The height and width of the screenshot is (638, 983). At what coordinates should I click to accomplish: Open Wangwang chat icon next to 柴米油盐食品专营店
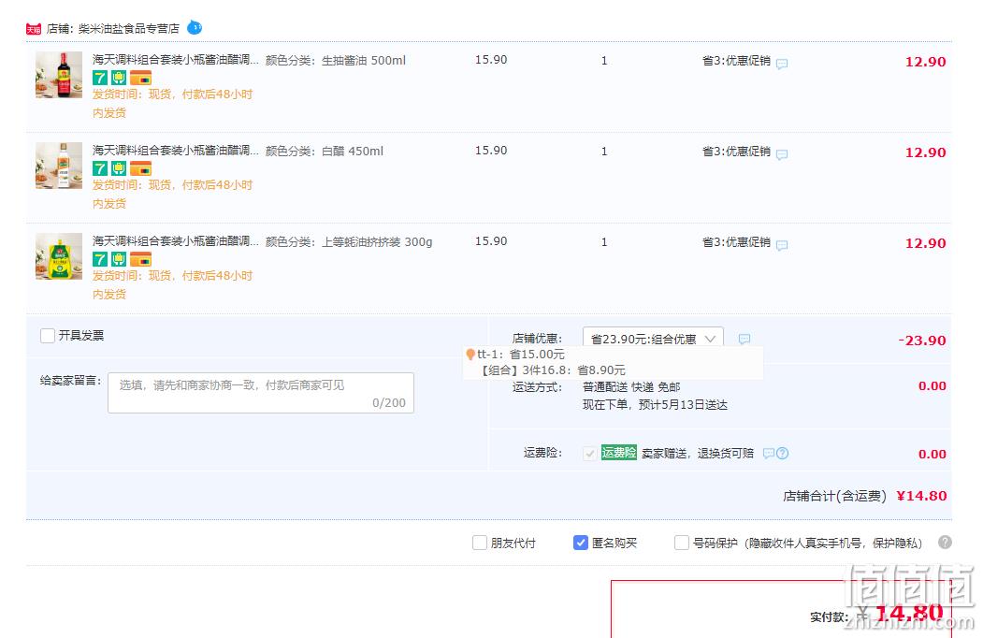tap(195, 28)
